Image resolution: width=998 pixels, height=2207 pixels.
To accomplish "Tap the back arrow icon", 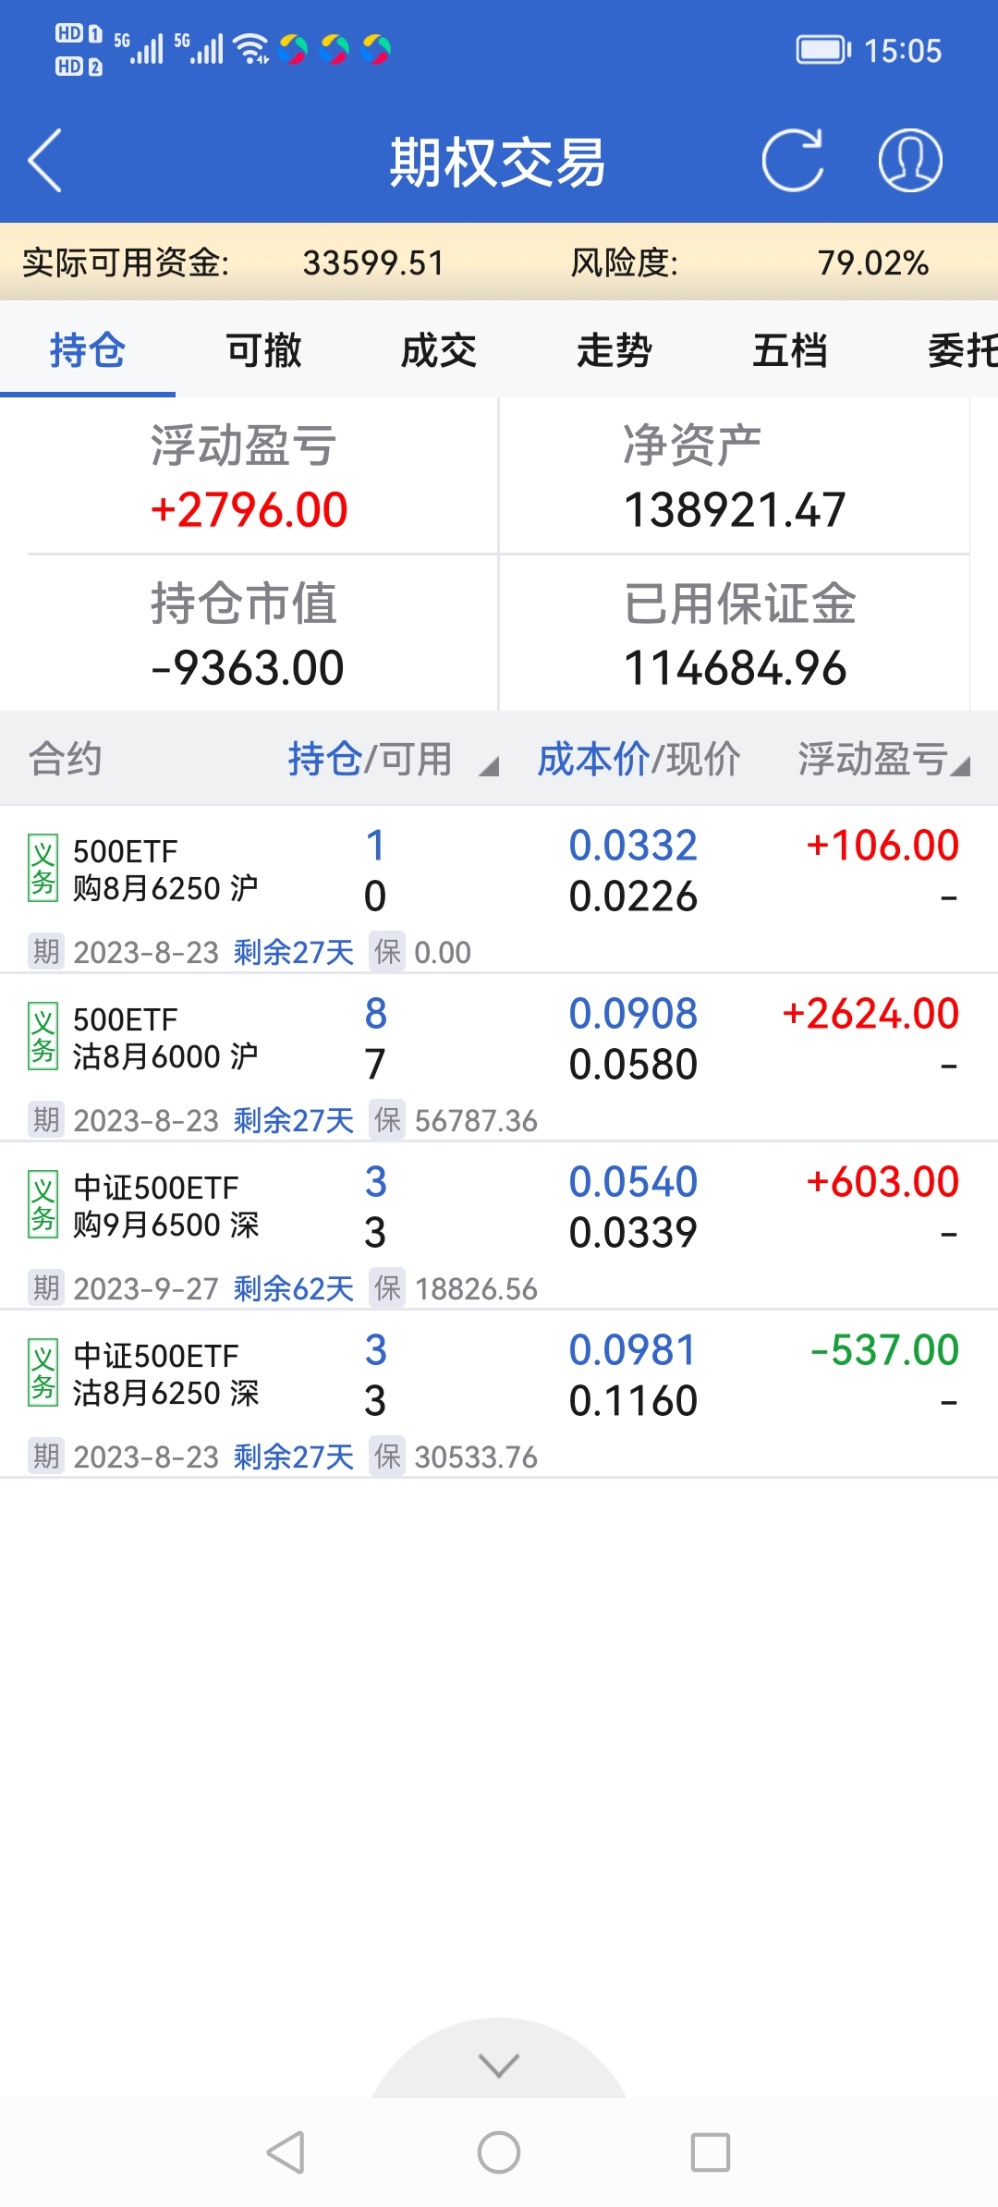I will click(x=45, y=161).
